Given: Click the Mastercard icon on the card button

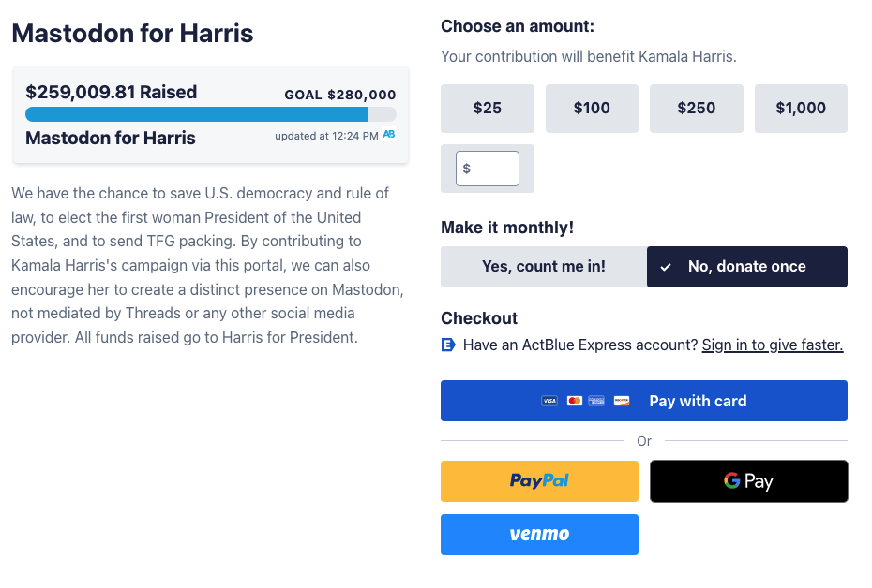Looking at the screenshot, I should 574,401.
